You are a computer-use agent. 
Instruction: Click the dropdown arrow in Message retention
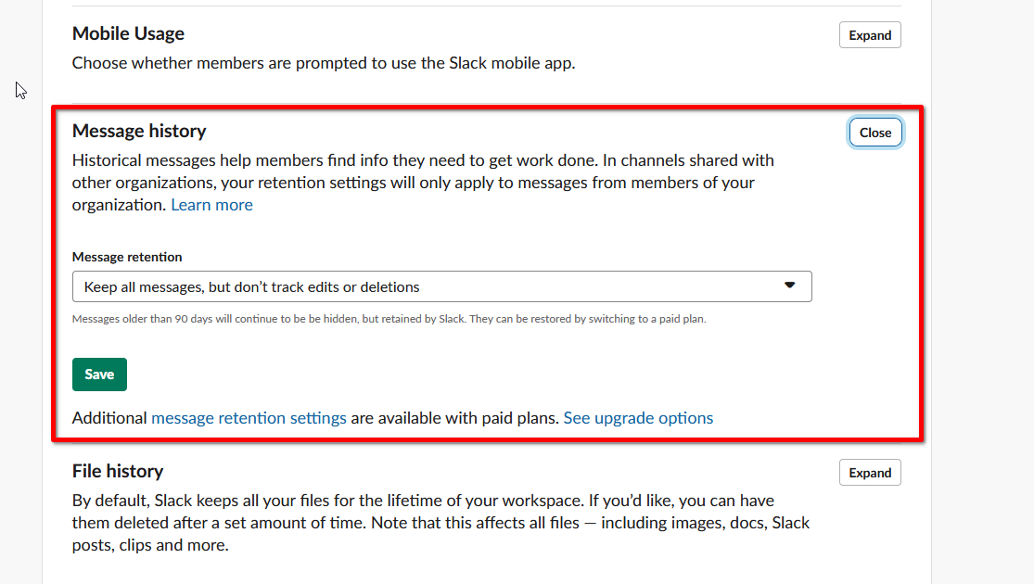789,286
